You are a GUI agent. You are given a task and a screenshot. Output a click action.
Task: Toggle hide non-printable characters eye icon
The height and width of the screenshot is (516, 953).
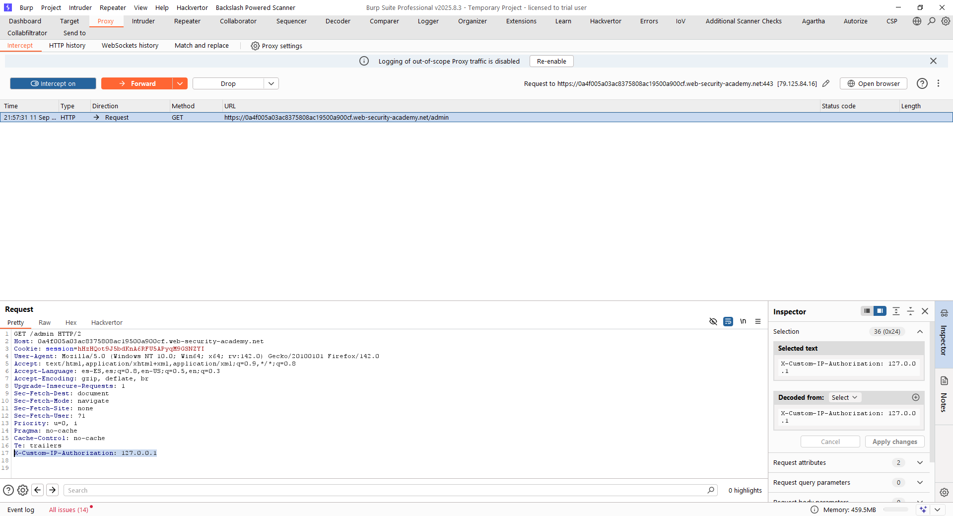(713, 321)
